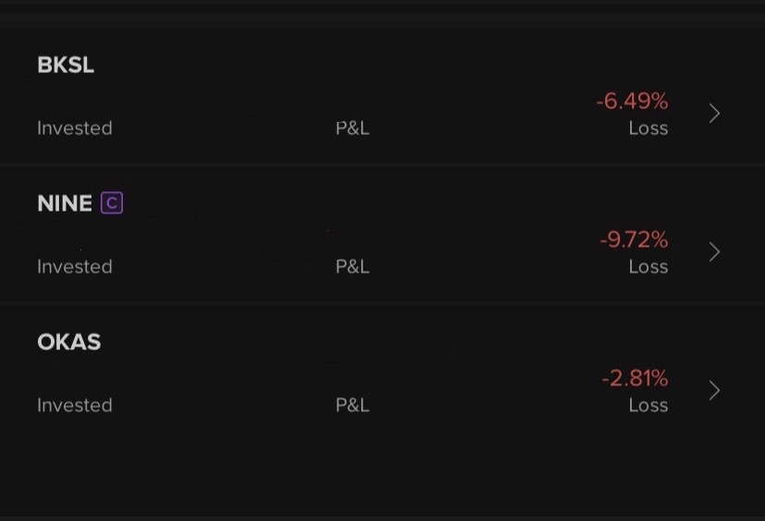Tap the Invested label under BKSL
765x521 pixels.
[75, 128]
